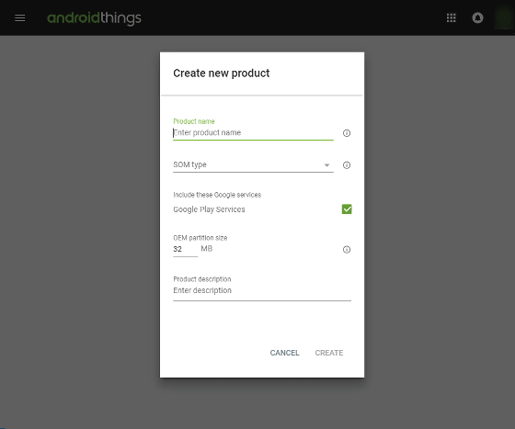Show notifications via the bell icon
Image resolution: width=515 pixels, height=429 pixels.
[x=477, y=17]
